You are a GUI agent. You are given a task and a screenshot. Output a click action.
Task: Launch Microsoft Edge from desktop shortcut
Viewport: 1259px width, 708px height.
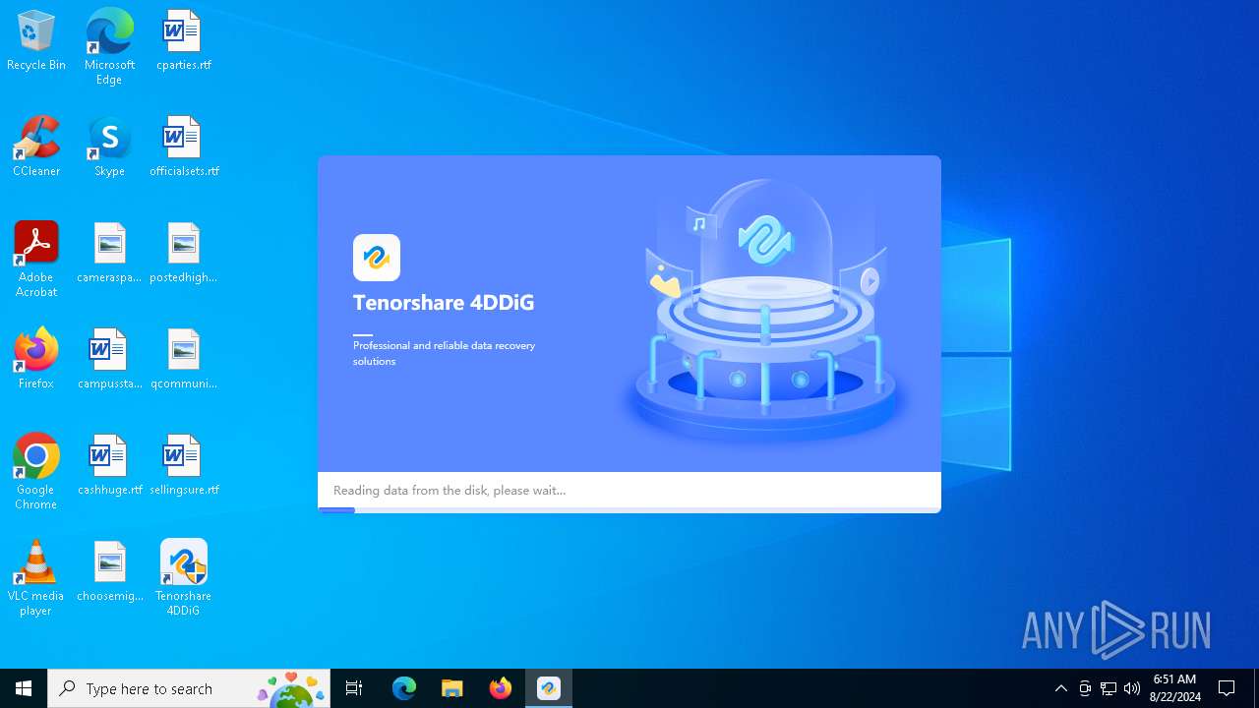point(109,47)
